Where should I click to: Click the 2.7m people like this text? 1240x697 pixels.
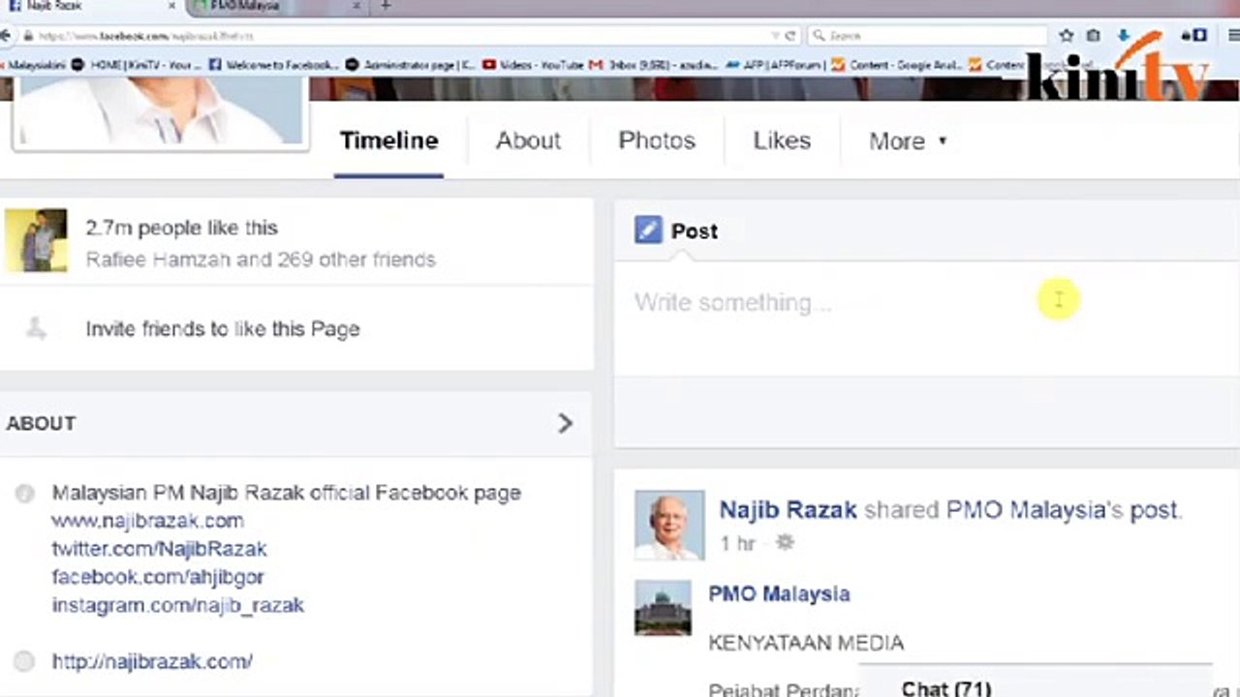coord(181,228)
